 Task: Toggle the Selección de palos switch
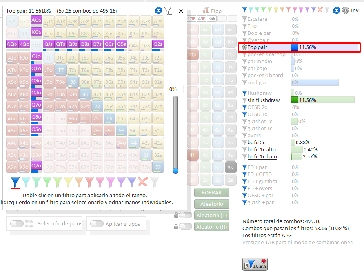(17, 223)
